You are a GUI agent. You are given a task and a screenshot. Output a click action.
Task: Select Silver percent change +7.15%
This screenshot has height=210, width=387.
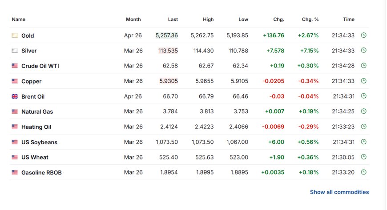pos(309,51)
